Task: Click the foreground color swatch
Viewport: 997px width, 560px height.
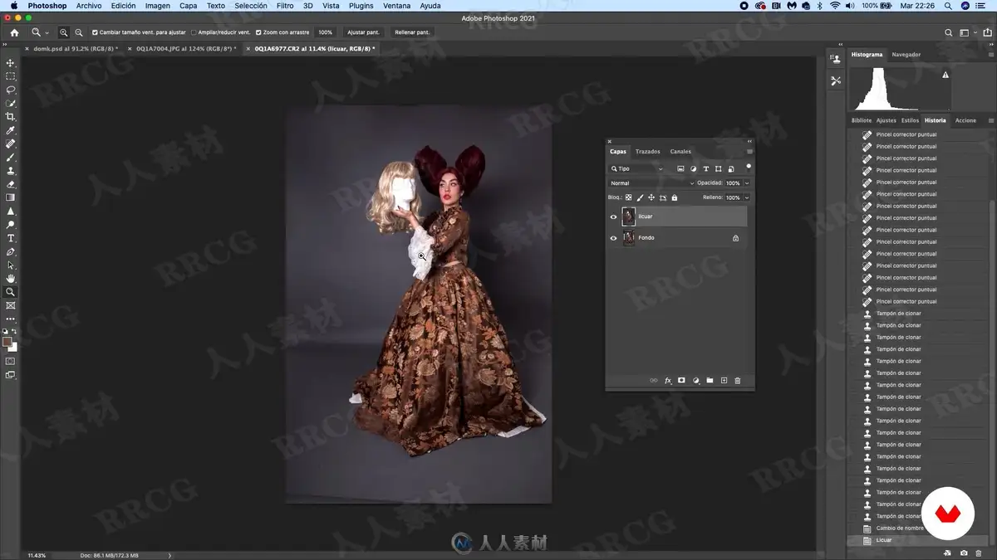Action: [x=7, y=342]
